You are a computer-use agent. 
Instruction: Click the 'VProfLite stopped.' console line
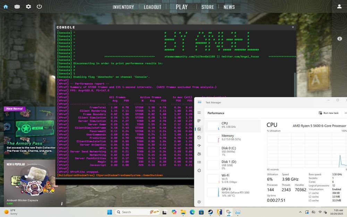[x=85, y=172]
